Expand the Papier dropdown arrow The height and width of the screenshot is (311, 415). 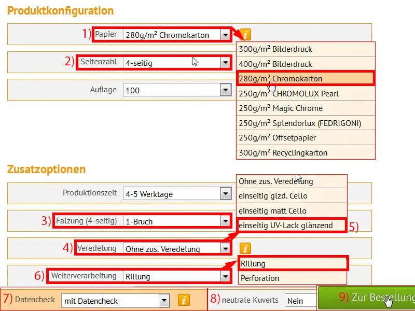pyautogui.click(x=226, y=35)
